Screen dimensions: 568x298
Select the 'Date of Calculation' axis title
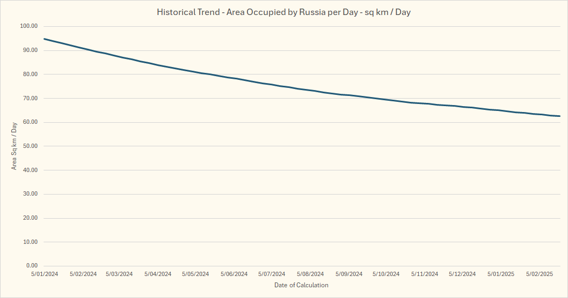click(x=301, y=285)
